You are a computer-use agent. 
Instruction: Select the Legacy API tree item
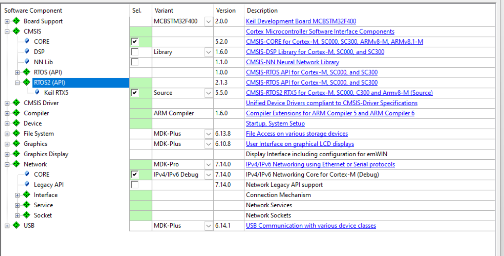(49, 185)
